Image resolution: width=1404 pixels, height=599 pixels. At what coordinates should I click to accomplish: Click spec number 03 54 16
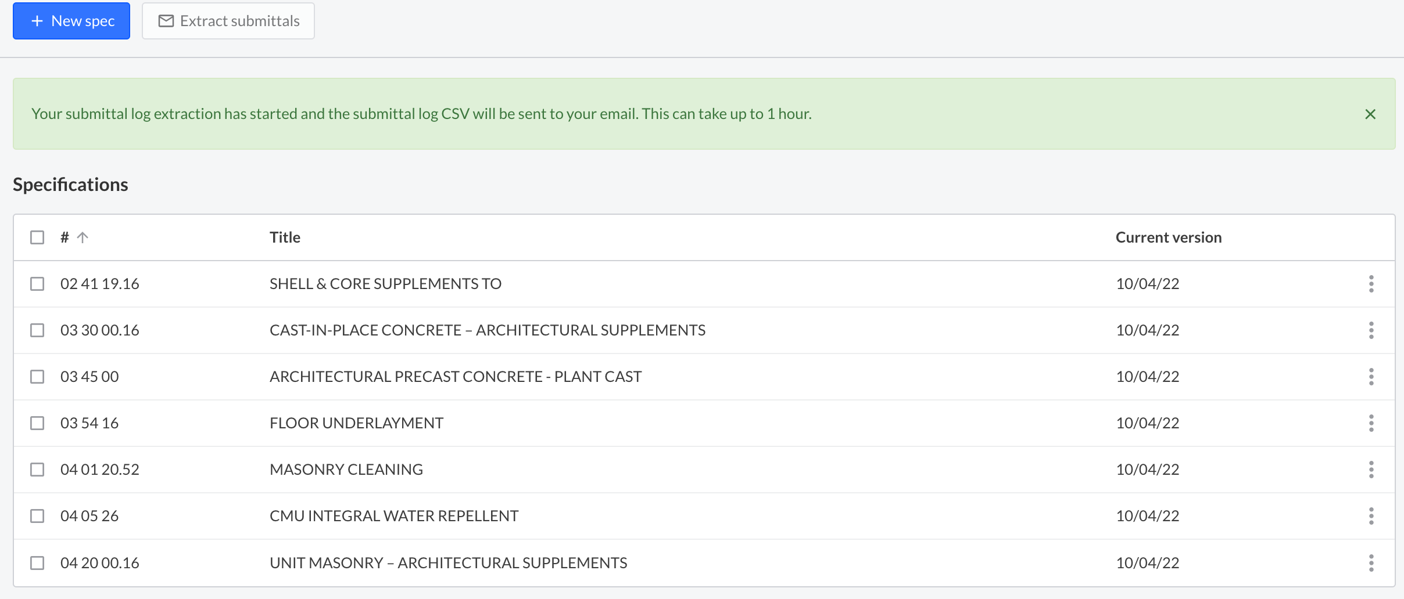tap(89, 423)
